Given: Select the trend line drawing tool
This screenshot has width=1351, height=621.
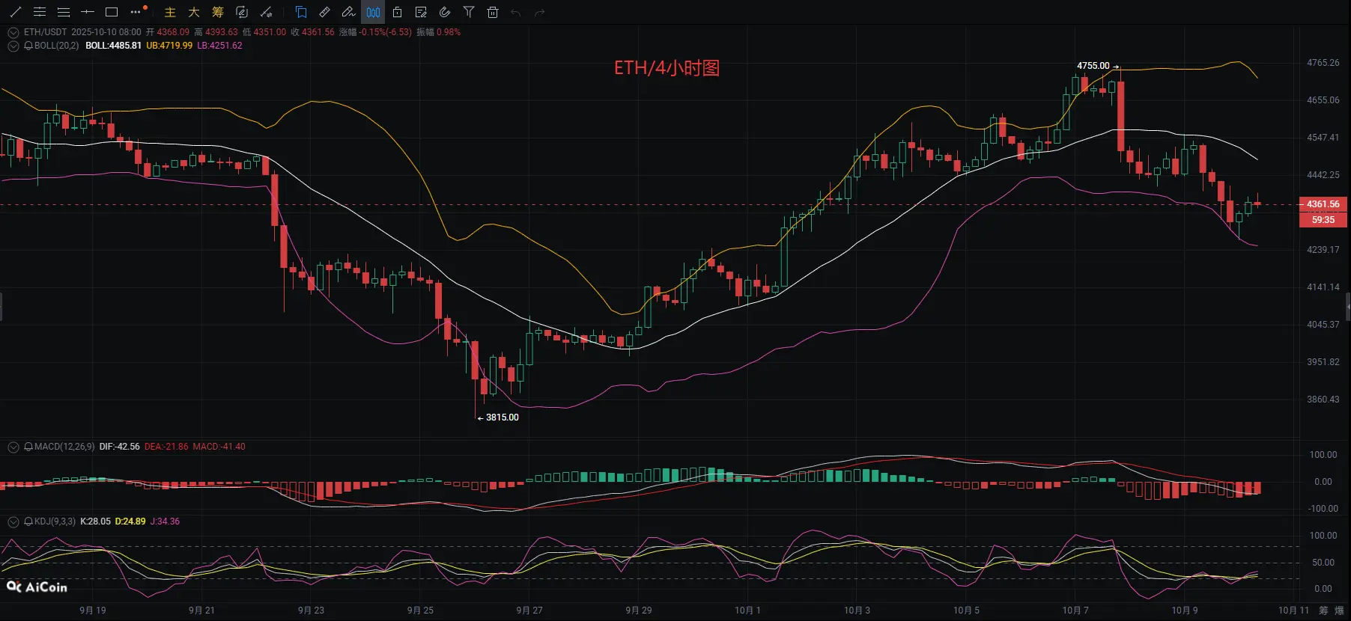Looking at the screenshot, I should click(15, 12).
